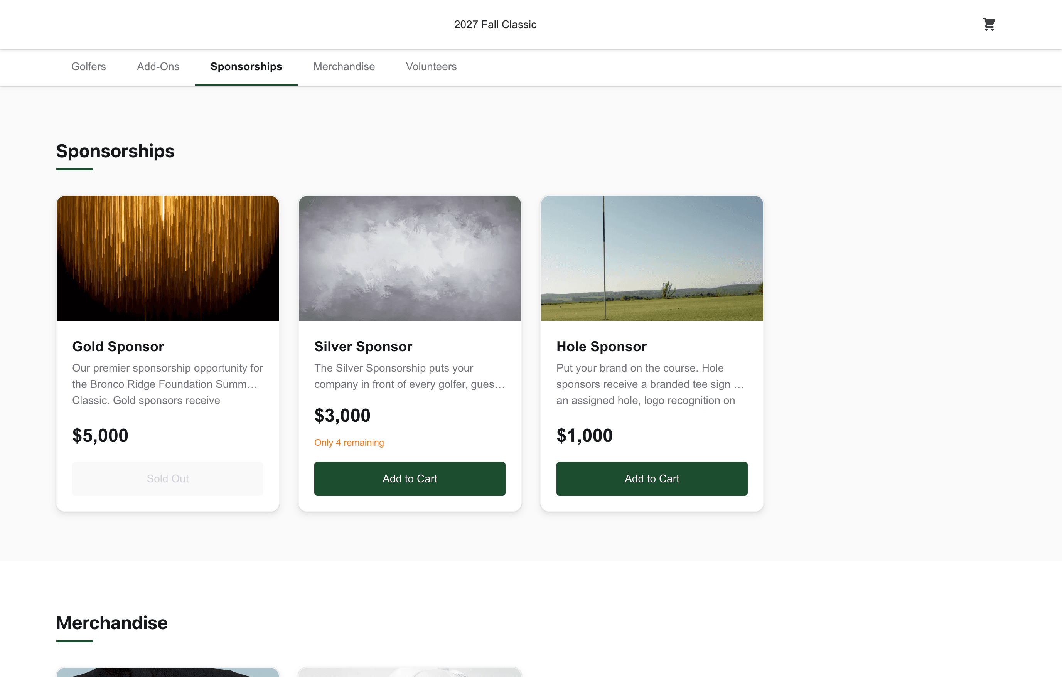
Task: Click the Sold Out button on Gold Sponsor
Action: (168, 478)
